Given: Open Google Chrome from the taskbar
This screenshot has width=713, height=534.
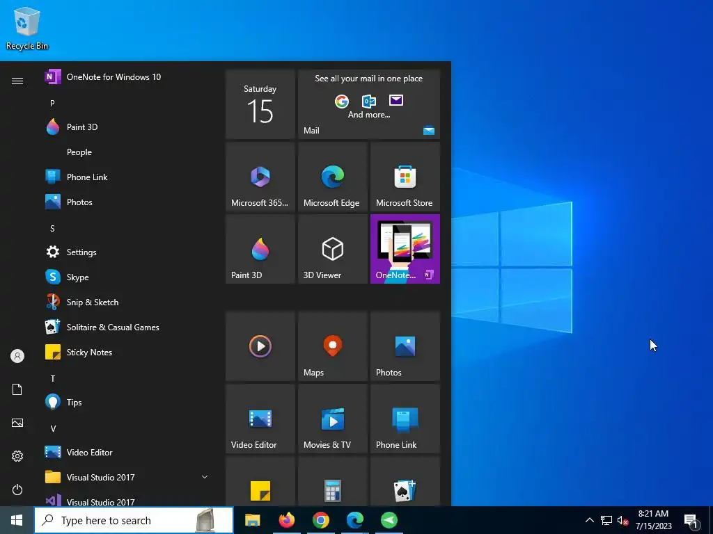Looking at the screenshot, I should point(320,520).
